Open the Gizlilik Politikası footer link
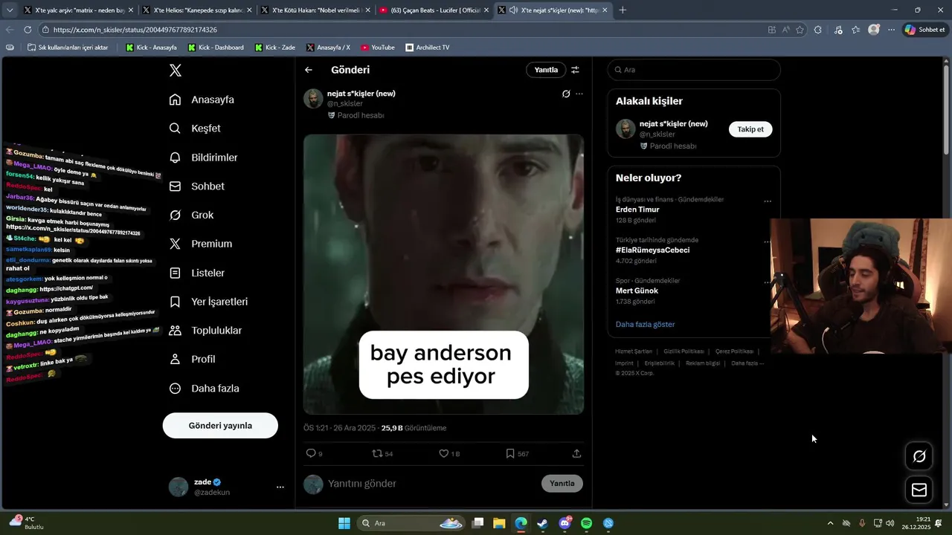The width and height of the screenshot is (952, 535). 684,351
